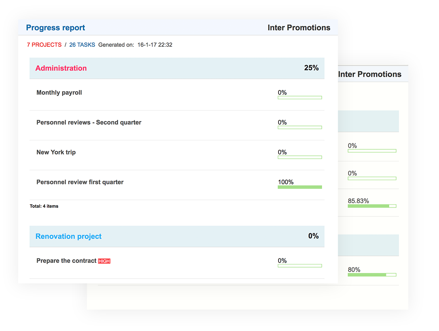Viewport: 439px width, 331px height.
Task: Open the 7 PROJECTS summary link
Action: [44, 45]
